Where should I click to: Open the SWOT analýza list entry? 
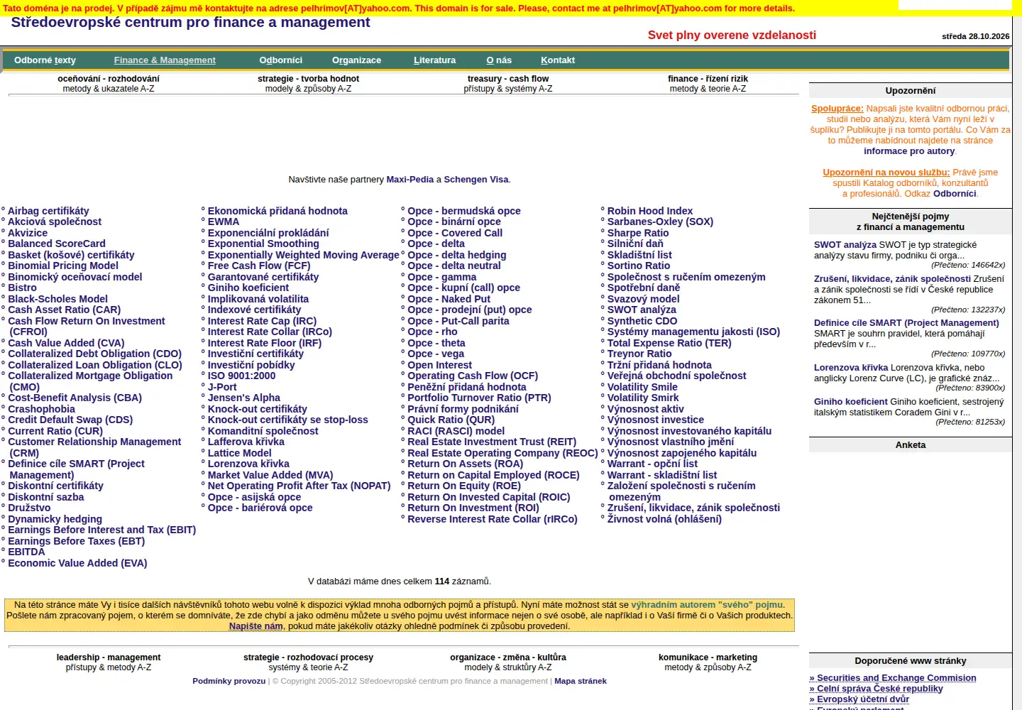click(x=642, y=310)
